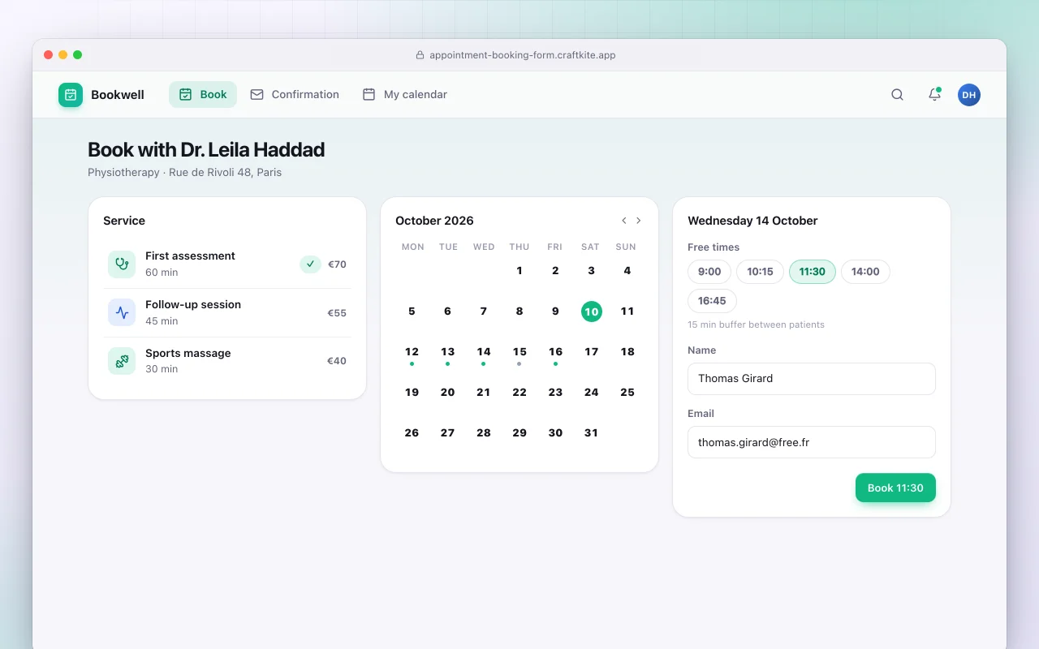Open the Book tab
Screen dimensions: 1039x649
203,94
